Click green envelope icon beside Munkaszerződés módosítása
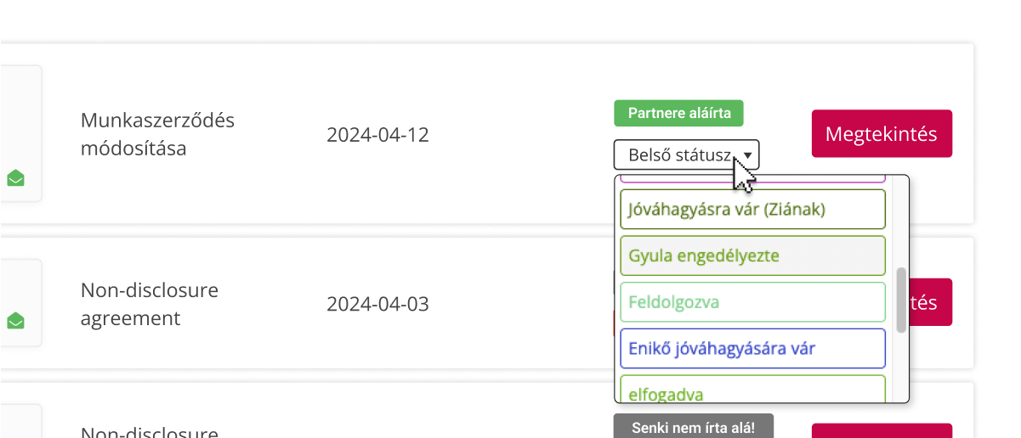 15,178
